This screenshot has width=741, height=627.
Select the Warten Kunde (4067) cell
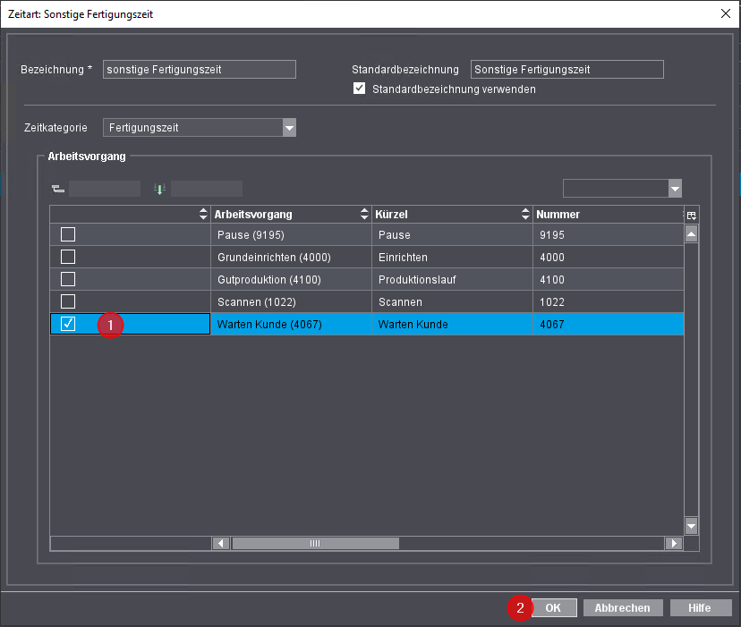pos(291,324)
